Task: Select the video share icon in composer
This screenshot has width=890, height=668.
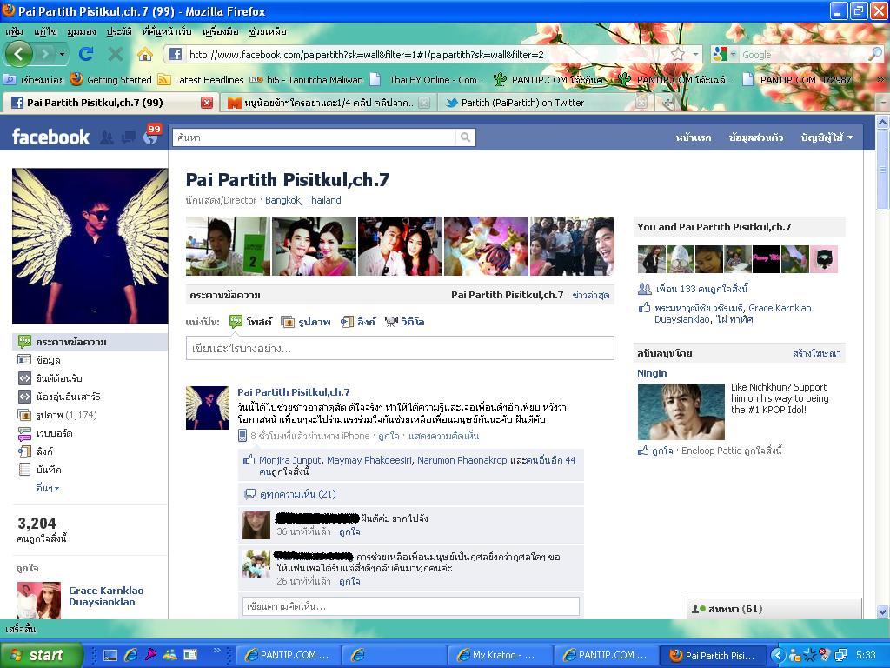Action: 391,322
